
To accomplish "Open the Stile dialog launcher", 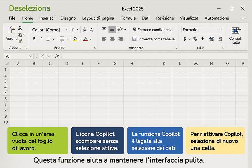I will pyautogui.click(x=223, y=48).
